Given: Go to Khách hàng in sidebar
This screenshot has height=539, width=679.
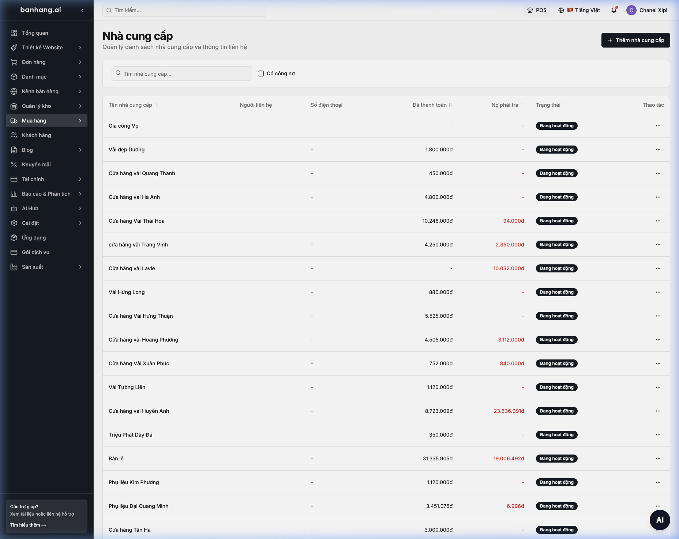Looking at the screenshot, I should point(46,135).
